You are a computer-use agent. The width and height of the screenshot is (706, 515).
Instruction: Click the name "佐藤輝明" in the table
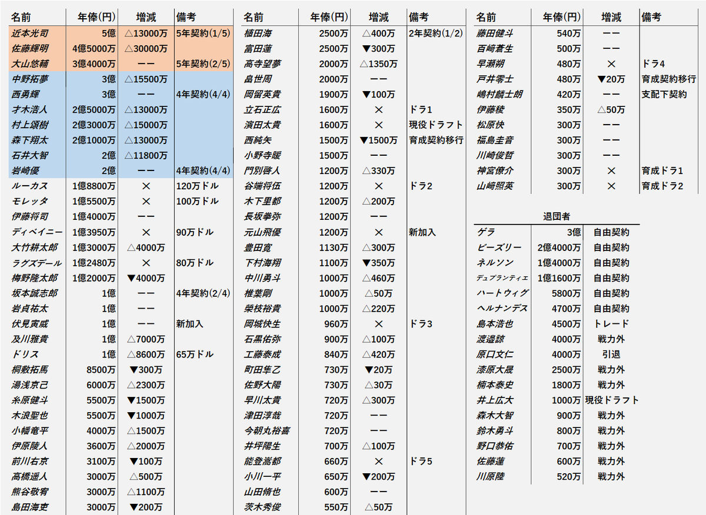pos(30,49)
